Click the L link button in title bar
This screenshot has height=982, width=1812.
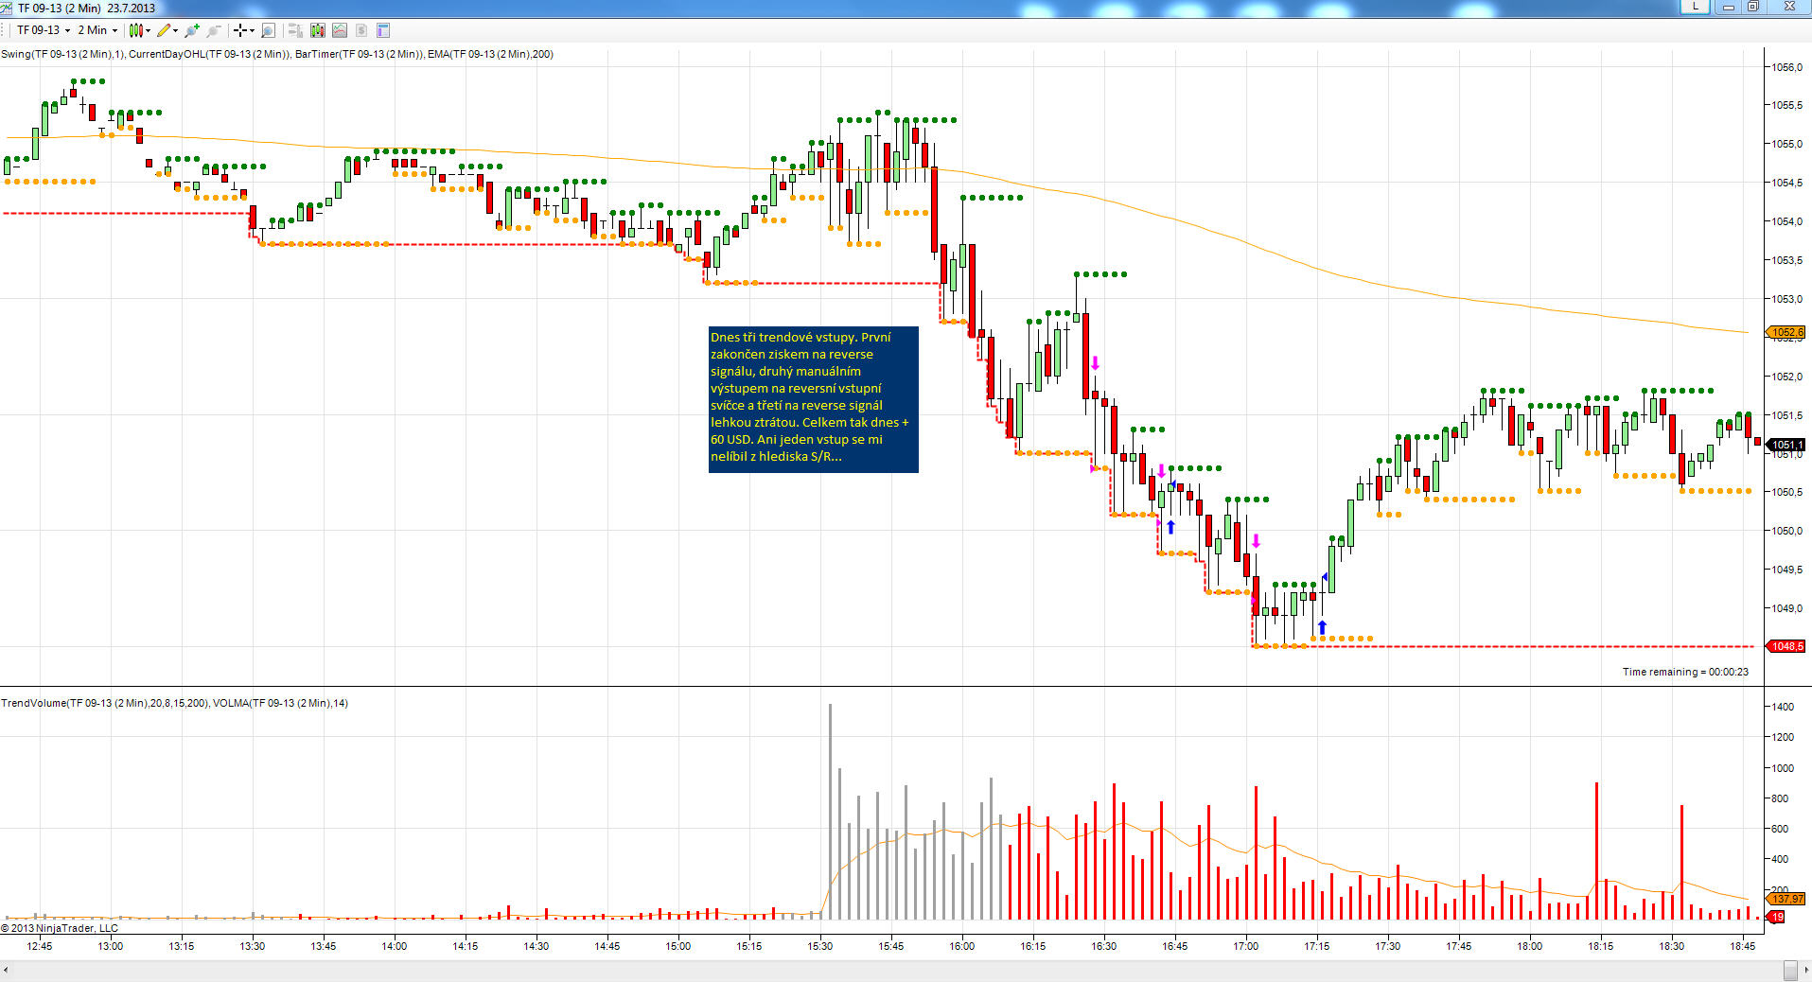1695,7
